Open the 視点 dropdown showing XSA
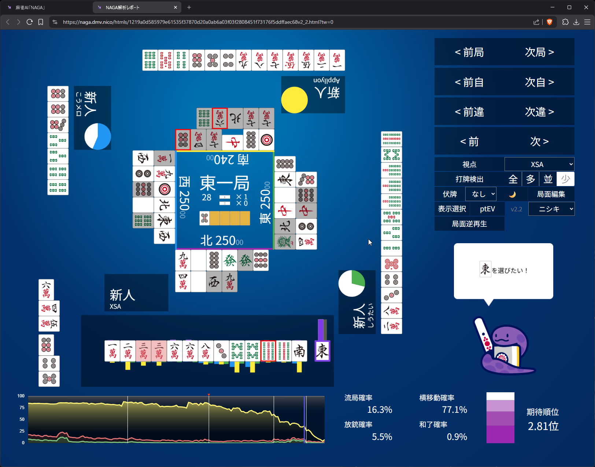The width and height of the screenshot is (595, 467). pos(539,164)
